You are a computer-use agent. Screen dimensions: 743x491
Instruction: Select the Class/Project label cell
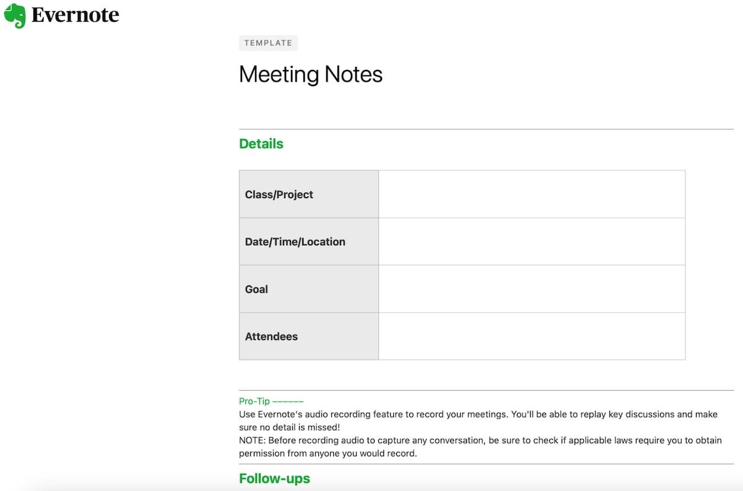pyautogui.click(x=308, y=194)
